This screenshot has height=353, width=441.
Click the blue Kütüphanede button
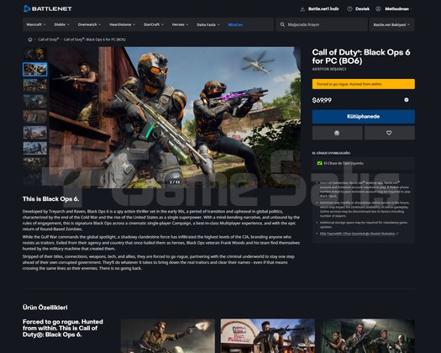click(x=364, y=117)
